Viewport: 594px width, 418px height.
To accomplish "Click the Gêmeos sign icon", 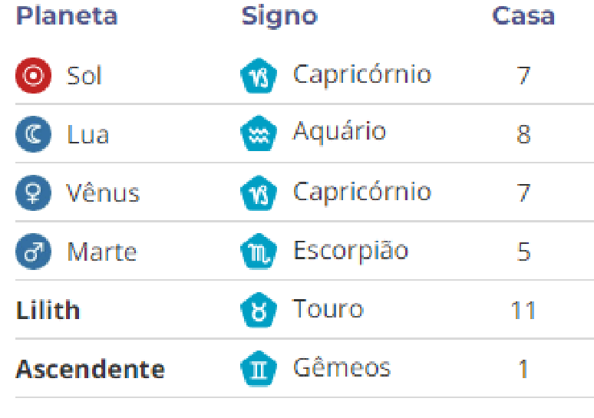I will (x=259, y=369).
